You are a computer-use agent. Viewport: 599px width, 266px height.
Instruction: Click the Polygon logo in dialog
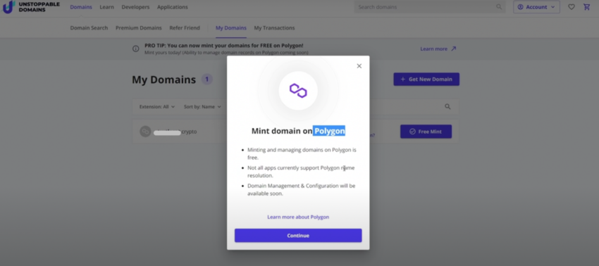coord(298,91)
